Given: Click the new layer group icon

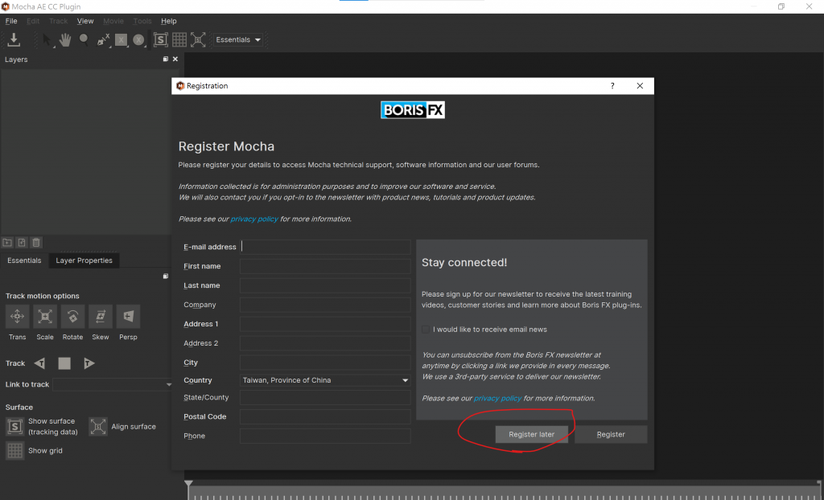Looking at the screenshot, I should click(x=7, y=242).
